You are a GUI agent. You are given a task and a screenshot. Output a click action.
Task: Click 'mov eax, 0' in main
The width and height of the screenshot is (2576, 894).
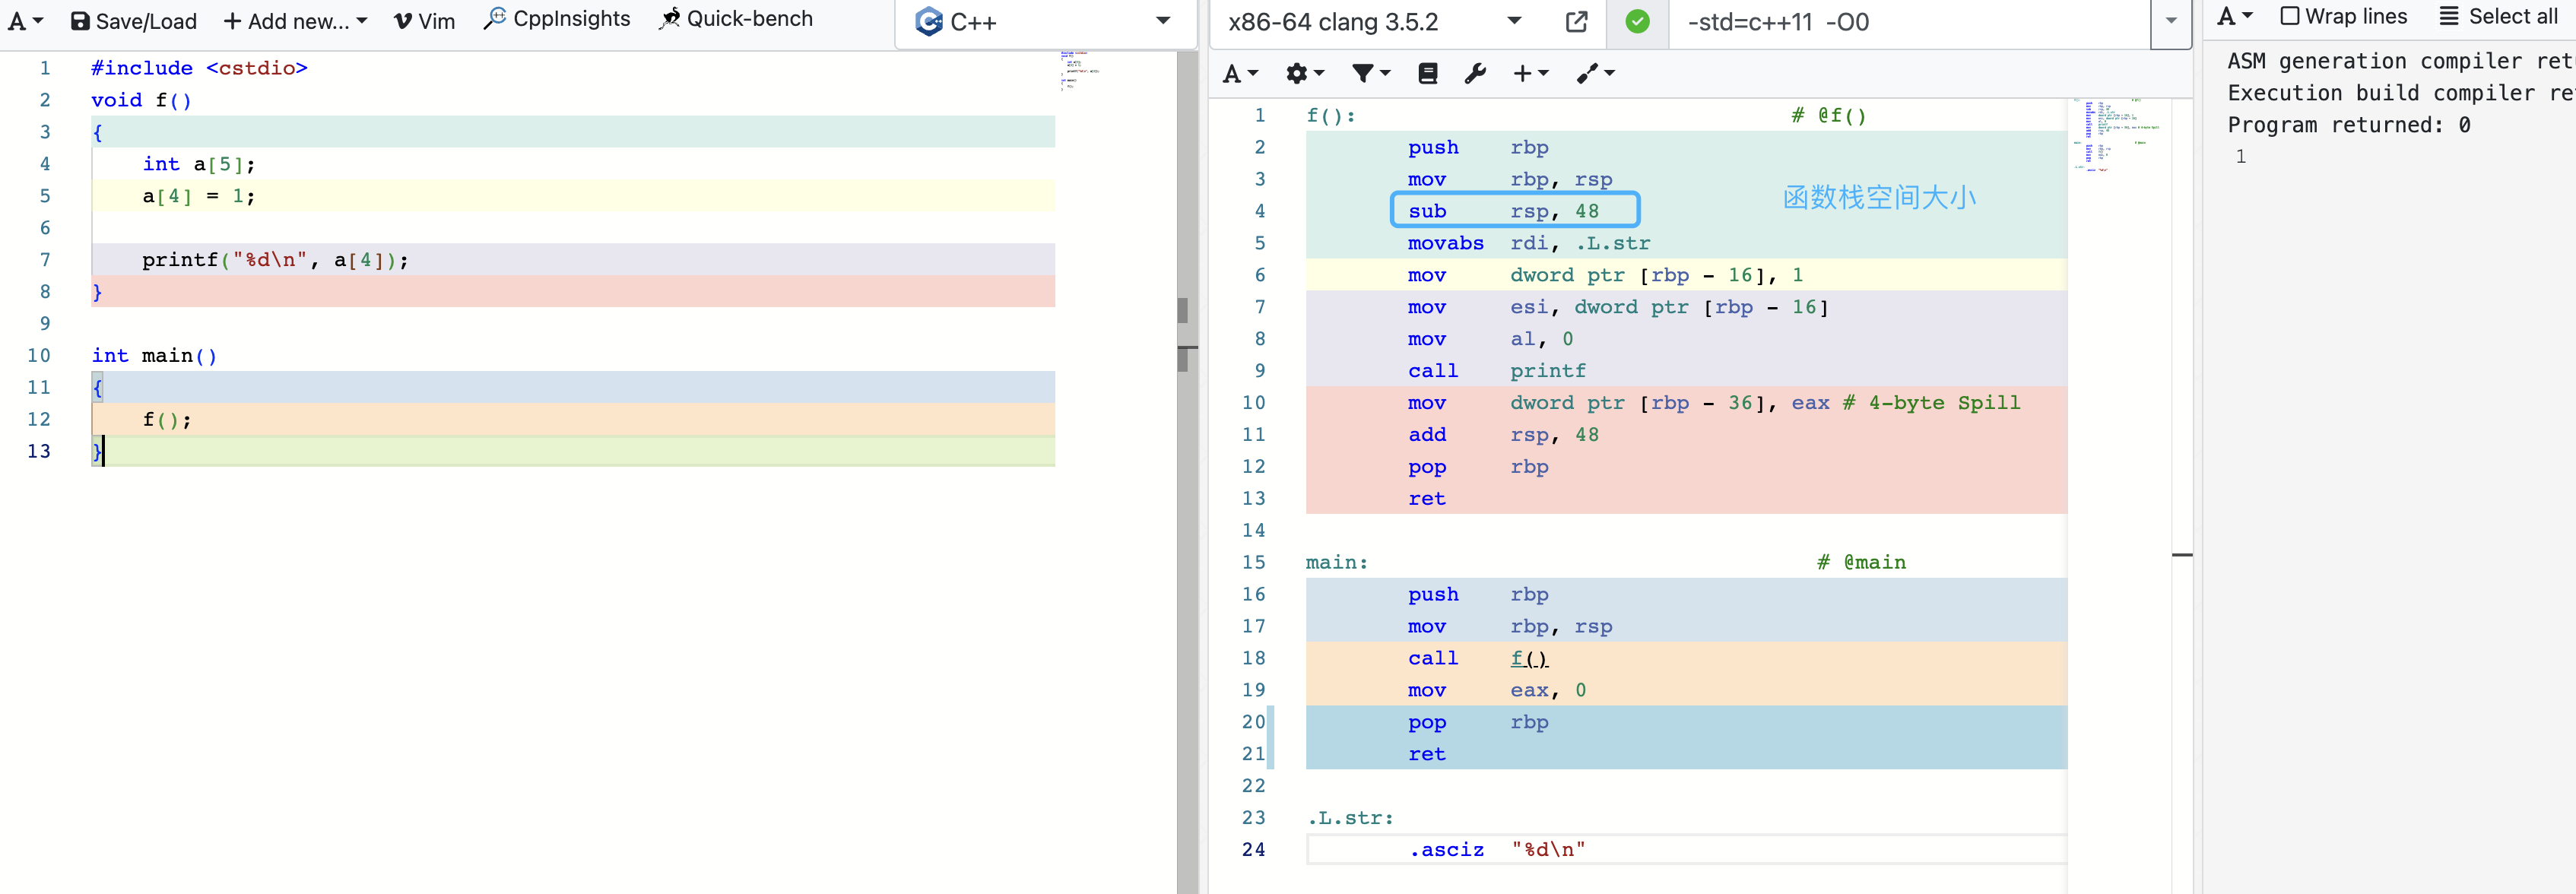pos(1497,690)
